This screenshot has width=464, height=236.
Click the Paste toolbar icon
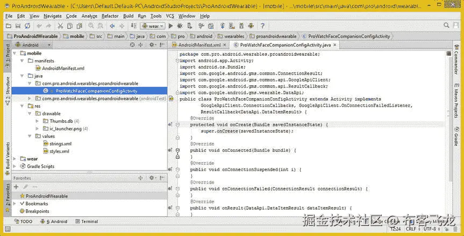point(80,26)
